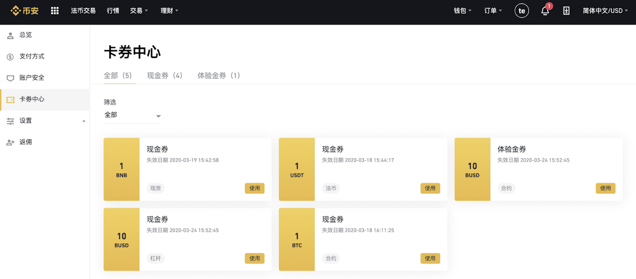Open the te user avatar menu
This screenshot has height=279, width=636.
click(522, 11)
